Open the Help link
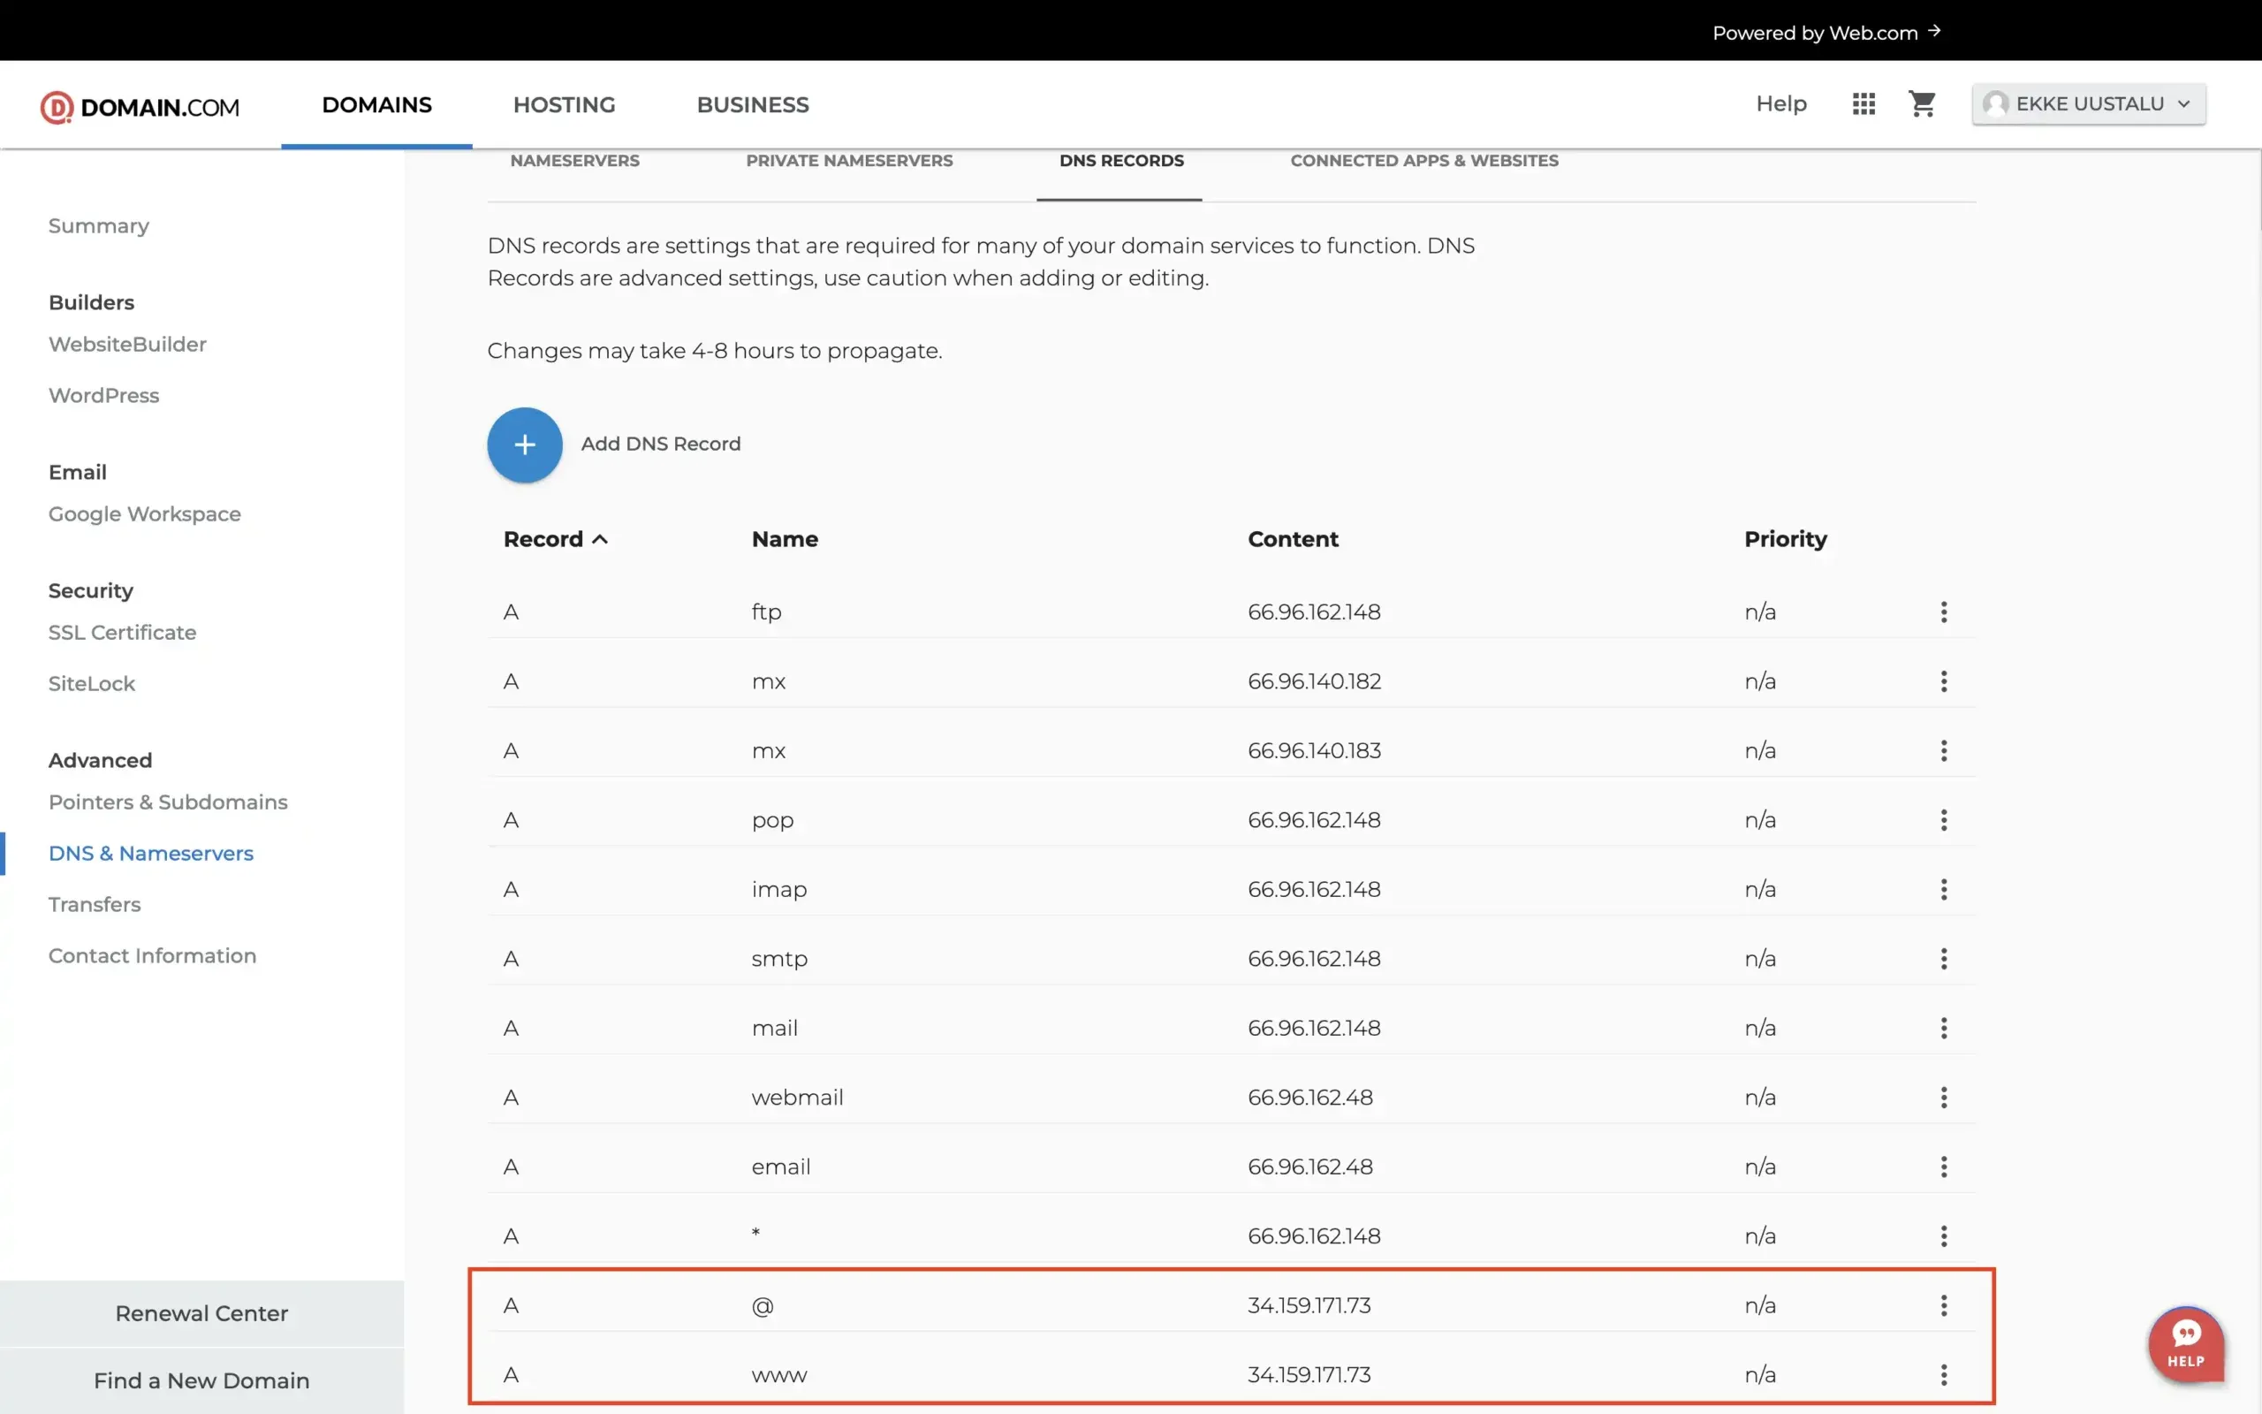 click(1780, 103)
